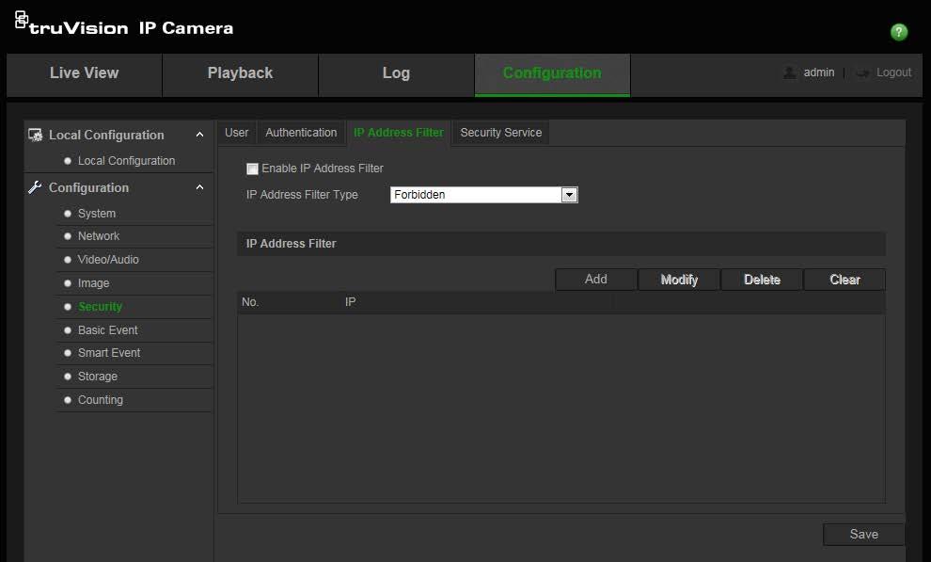
Task: Click the Add button
Action: pyautogui.click(x=596, y=280)
